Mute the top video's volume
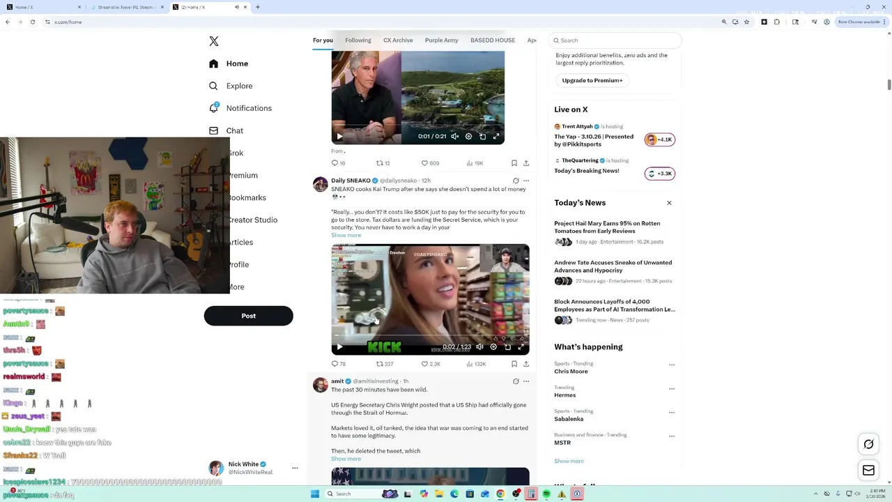 click(x=455, y=137)
